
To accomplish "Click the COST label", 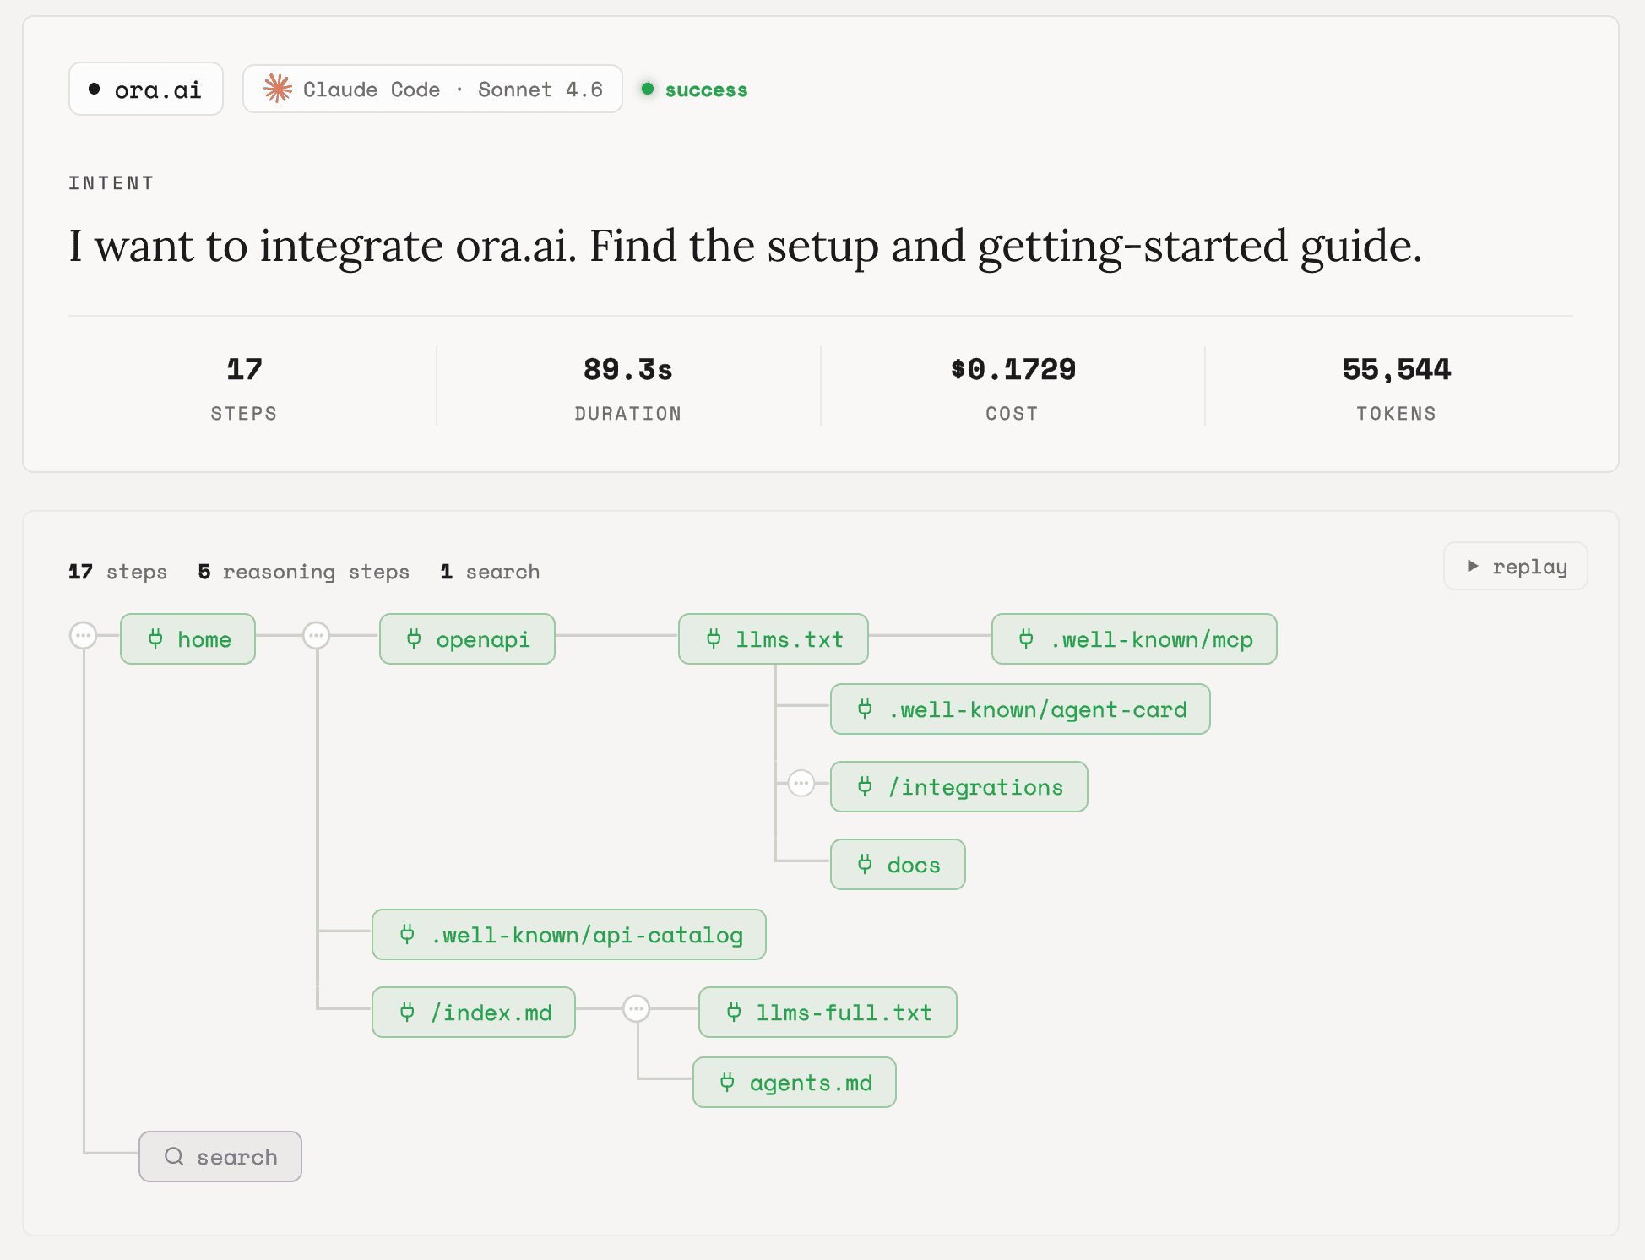I will point(1013,414).
